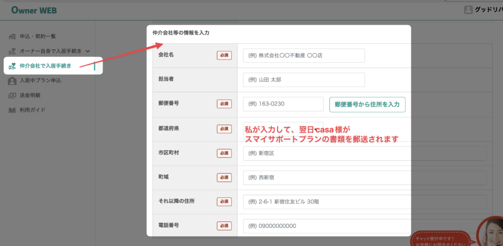Click the icon next to オーナー自身で入居手続き
The image size is (503, 246).
[x=12, y=51]
